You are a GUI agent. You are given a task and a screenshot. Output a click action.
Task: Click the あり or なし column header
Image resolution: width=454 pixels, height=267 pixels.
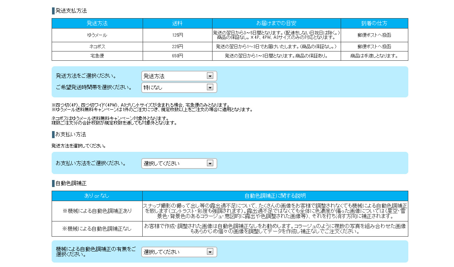97,196
